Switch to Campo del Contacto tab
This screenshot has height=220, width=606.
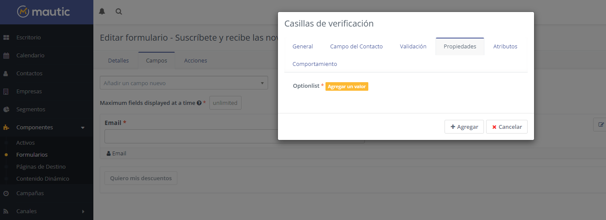tap(356, 46)
